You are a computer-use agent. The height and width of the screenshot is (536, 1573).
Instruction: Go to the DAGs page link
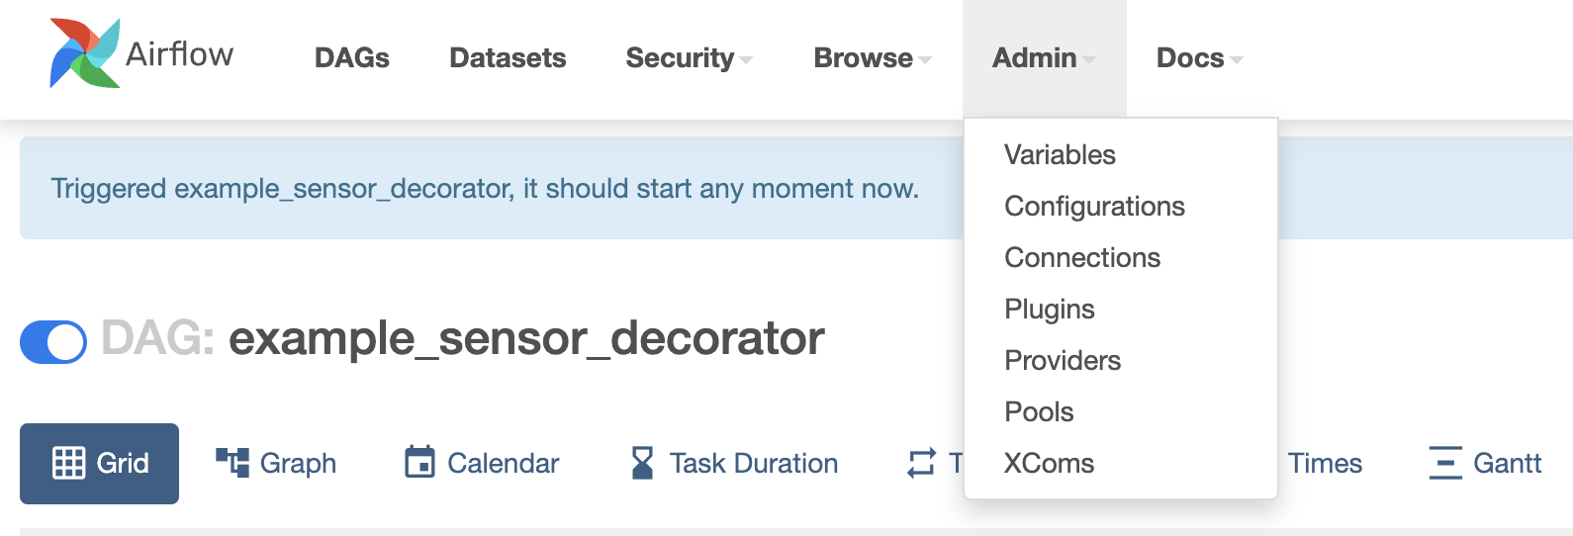point(352,58)
